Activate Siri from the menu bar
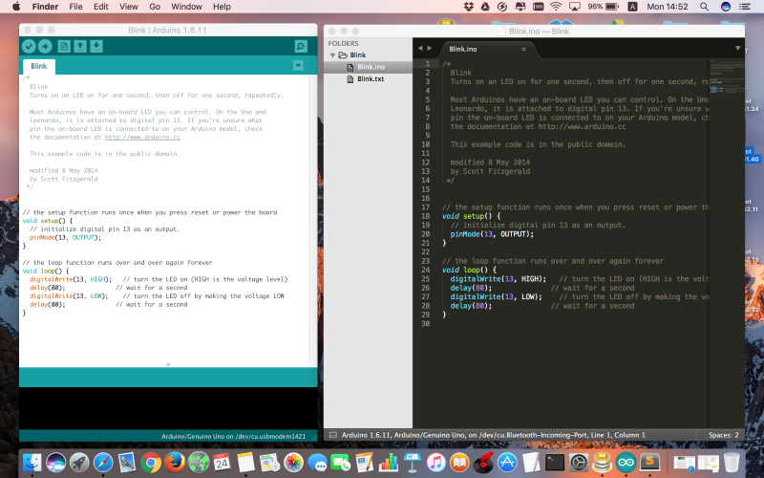 coord(726,7)
